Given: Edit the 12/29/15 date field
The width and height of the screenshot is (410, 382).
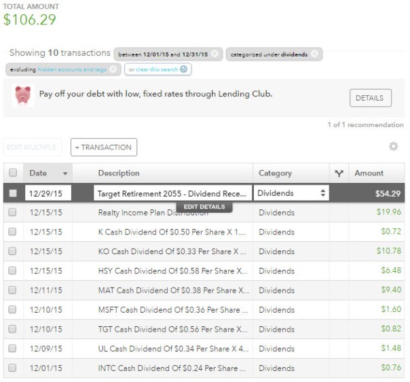Looking at the screenshot, I should 48,193.
